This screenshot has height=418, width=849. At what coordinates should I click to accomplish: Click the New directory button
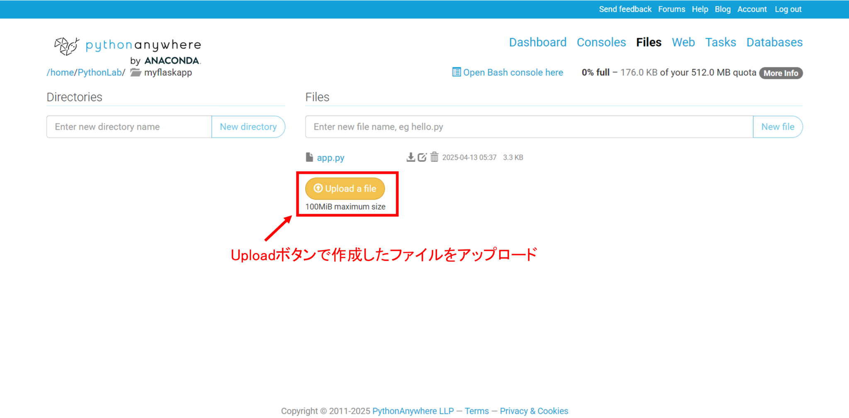point(248,127)
